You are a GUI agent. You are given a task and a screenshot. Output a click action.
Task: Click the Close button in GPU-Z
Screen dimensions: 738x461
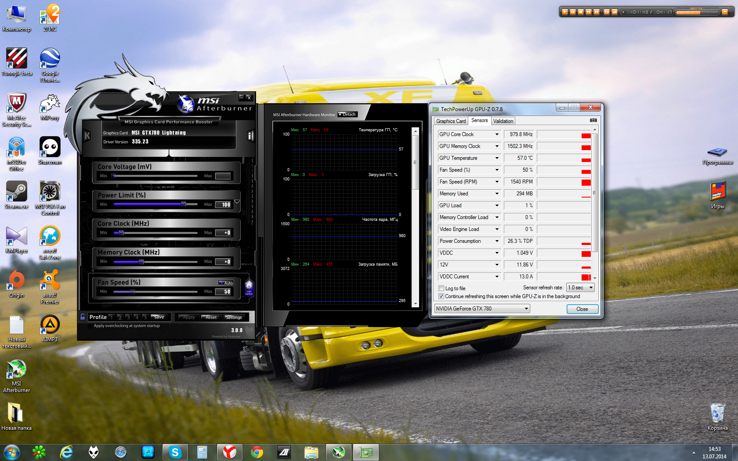point(582,309)
